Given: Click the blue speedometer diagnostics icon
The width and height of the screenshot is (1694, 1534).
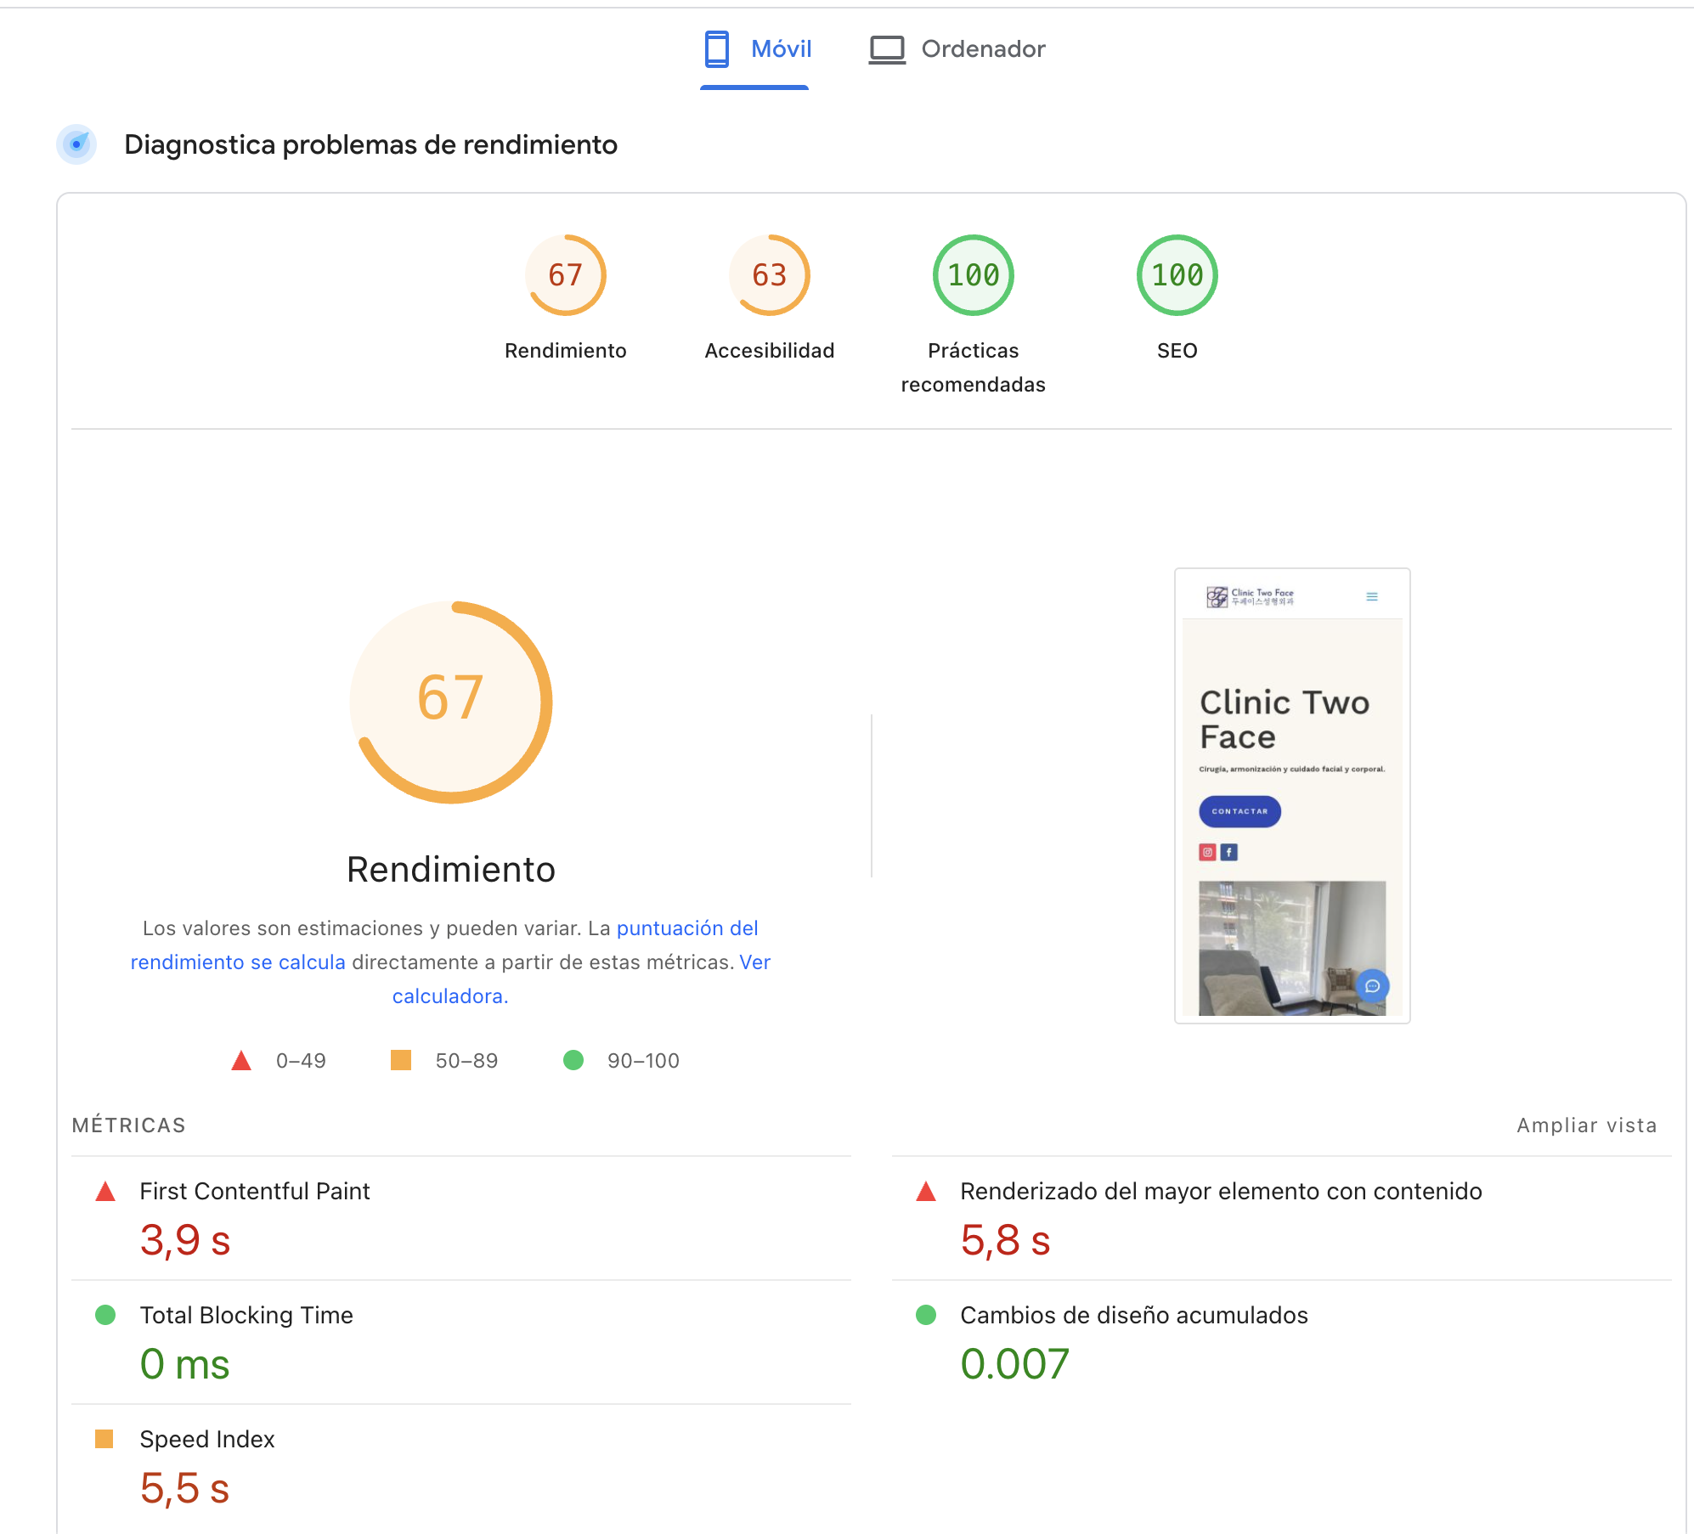Looking at the screenshot, I should click(76, 144).
